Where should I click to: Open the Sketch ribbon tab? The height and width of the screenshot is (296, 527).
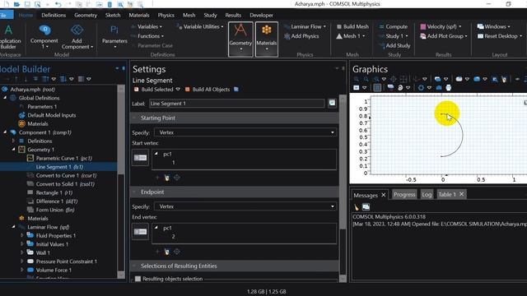(113, 15)
